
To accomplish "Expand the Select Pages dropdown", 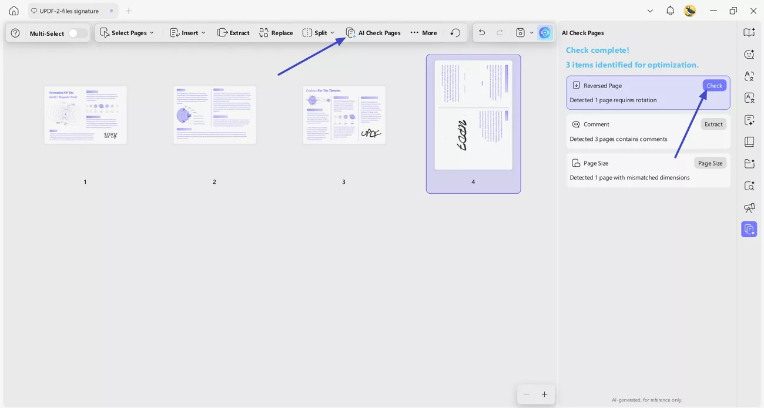I will (x=127, y=32).
